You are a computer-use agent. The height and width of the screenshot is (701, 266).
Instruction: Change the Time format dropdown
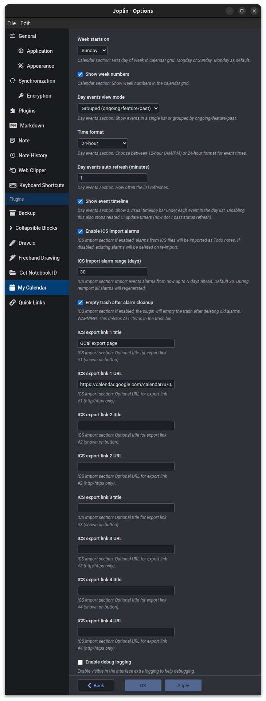[x=102, y=143]
